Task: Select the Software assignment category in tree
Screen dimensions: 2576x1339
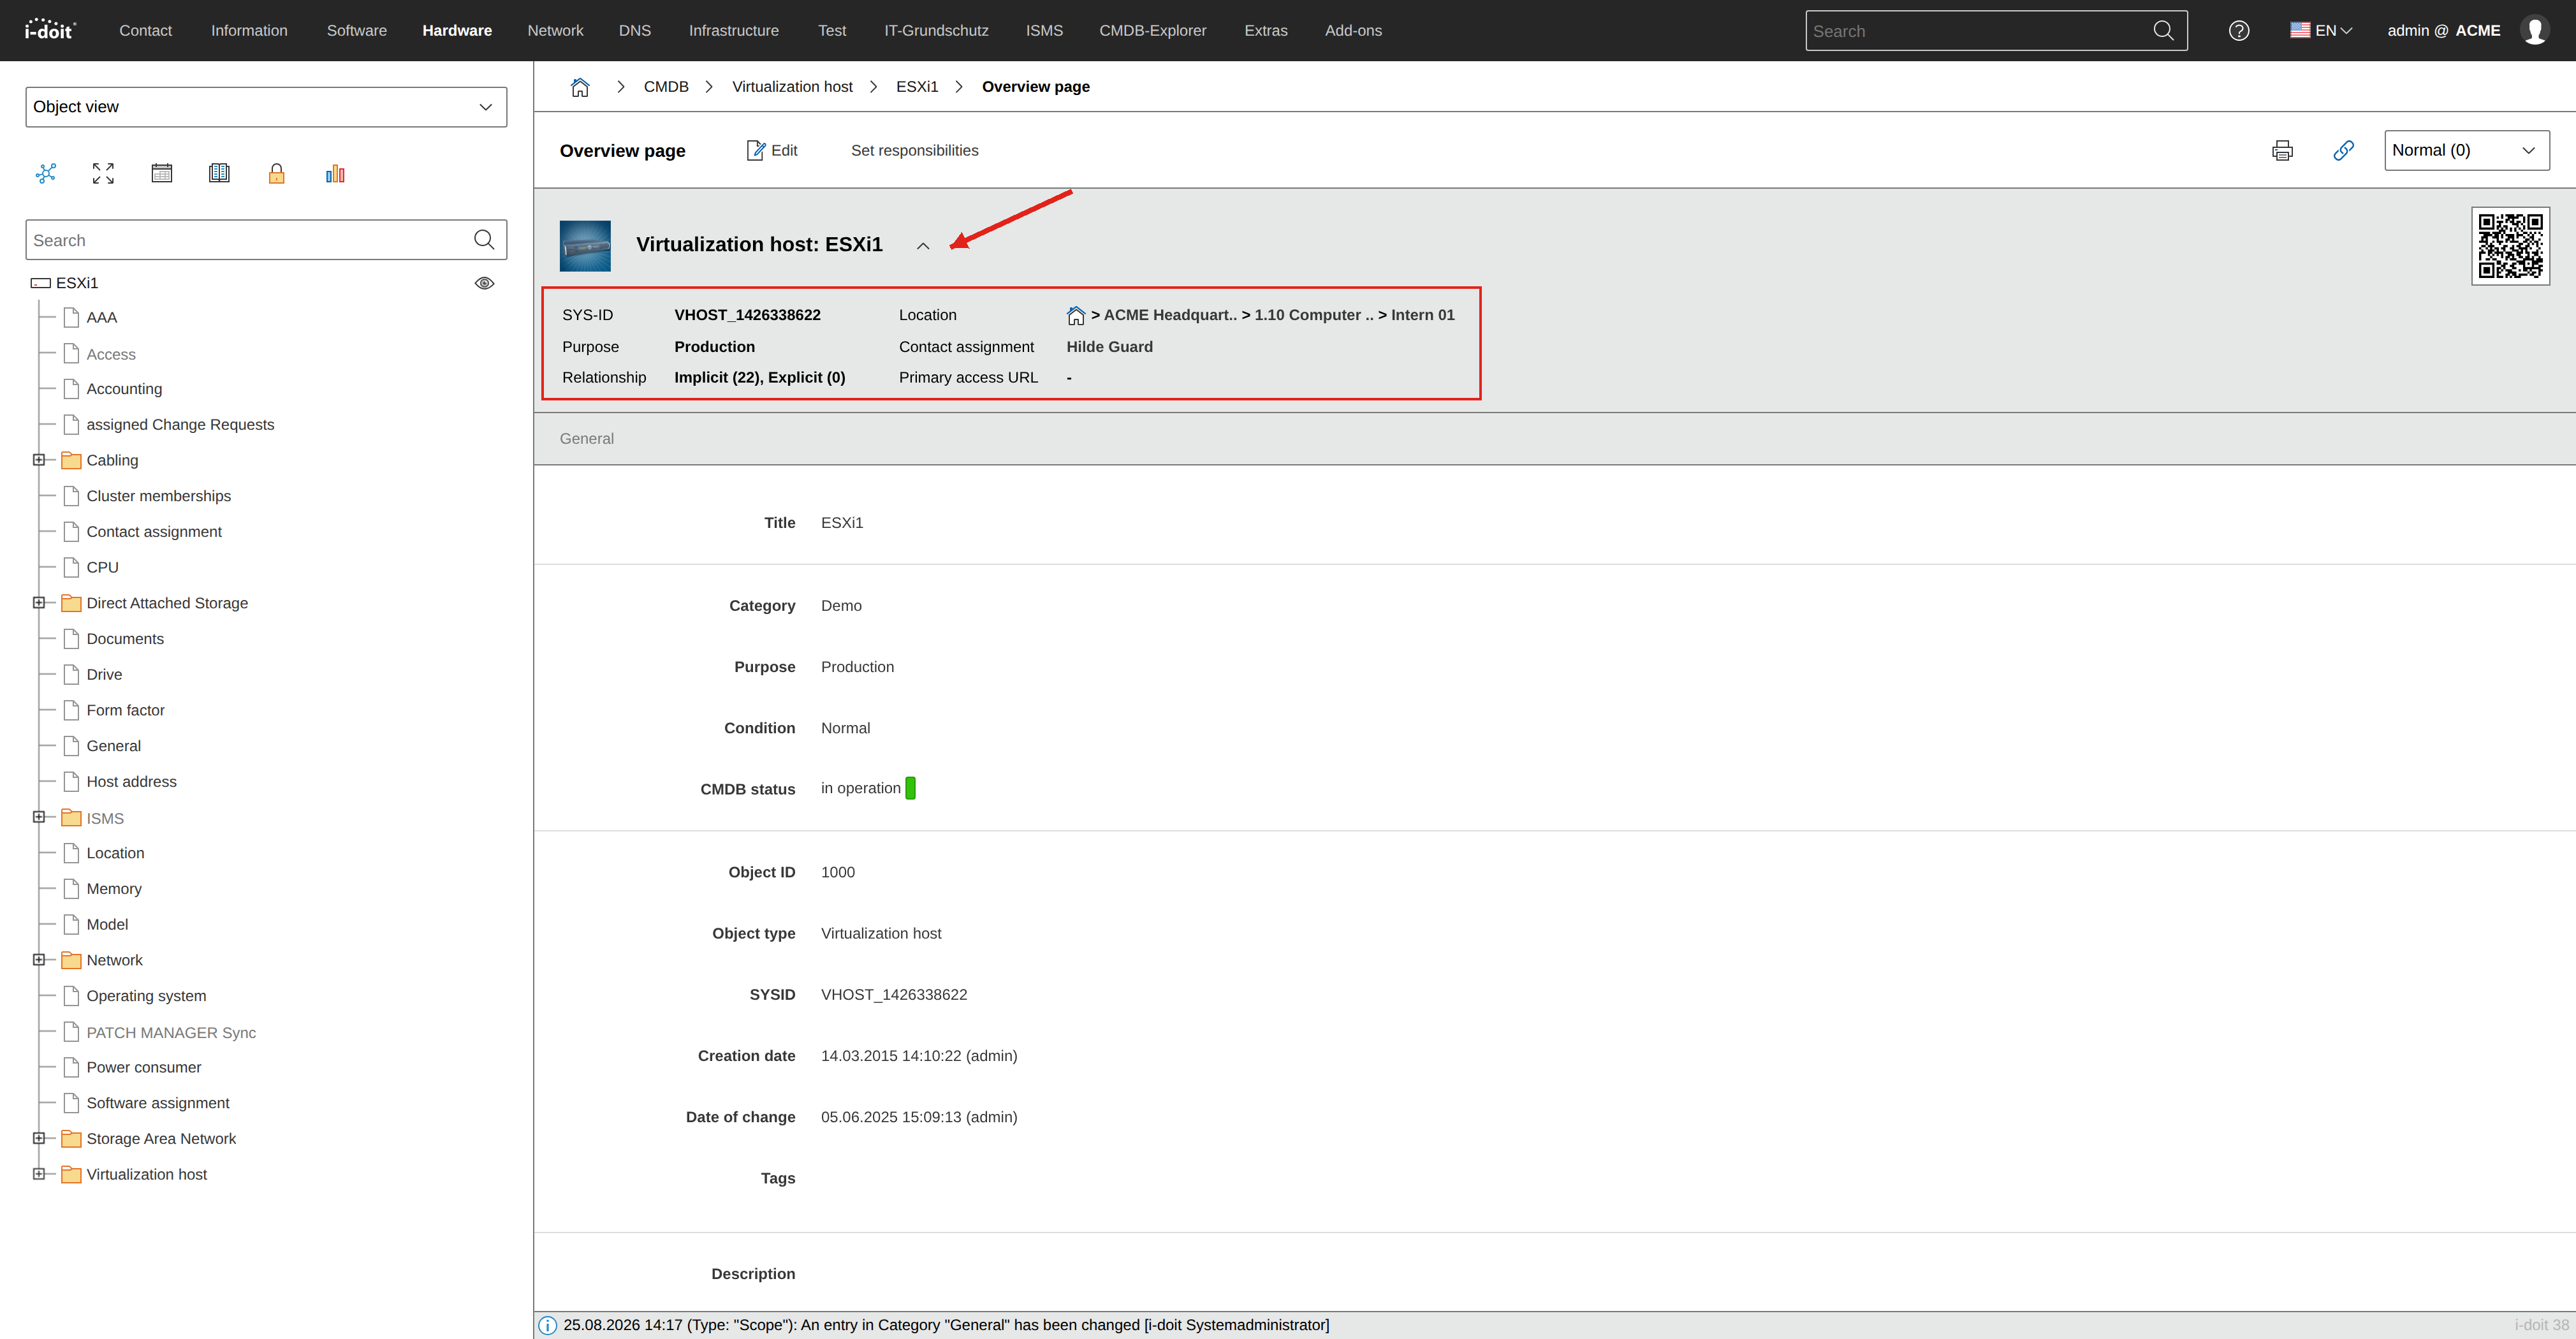Action: pos(158,1103)
